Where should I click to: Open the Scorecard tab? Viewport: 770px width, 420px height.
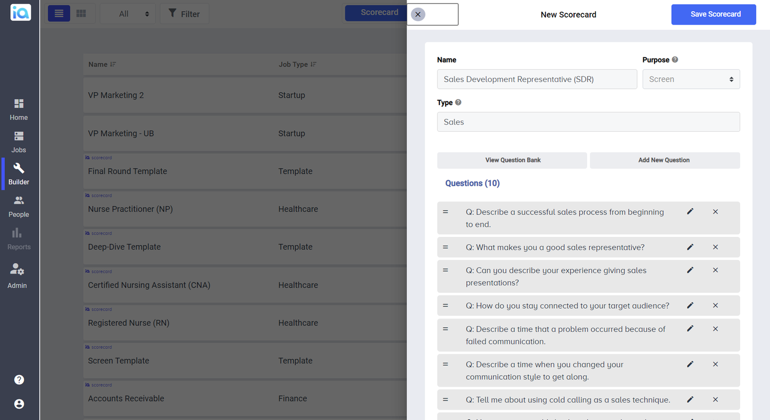(x=379, y=11)
